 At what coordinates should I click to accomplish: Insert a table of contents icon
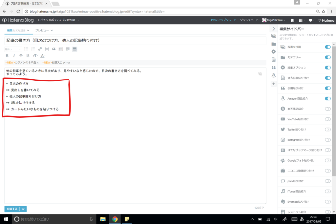61,49
